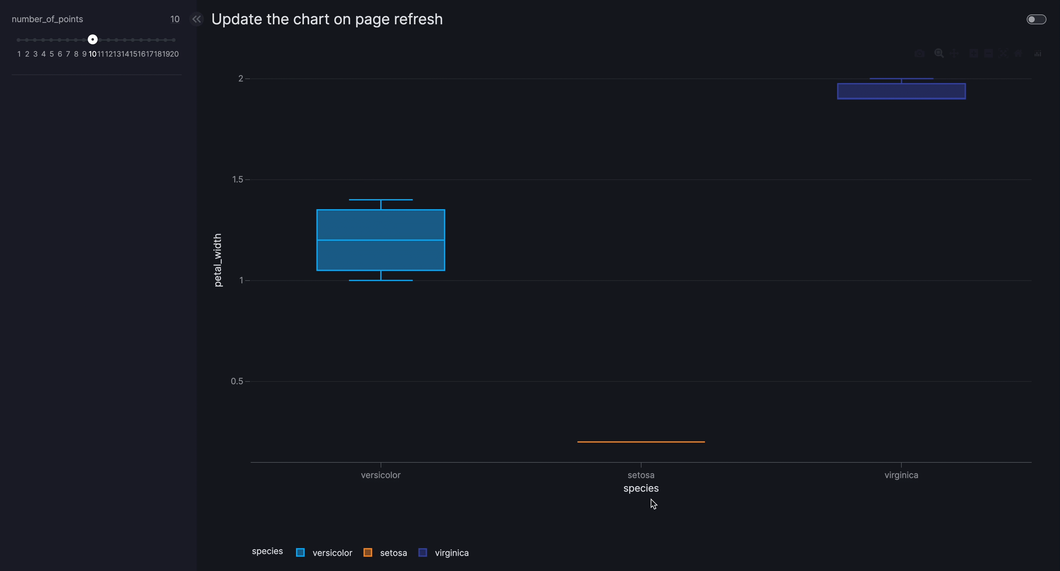Set slider to mark 20
Screen dimensions: 1060x571
point(174,40)
